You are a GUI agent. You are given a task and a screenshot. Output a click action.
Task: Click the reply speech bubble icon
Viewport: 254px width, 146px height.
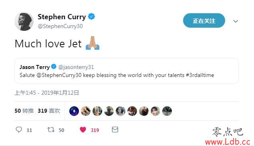(x=19, y=130)
